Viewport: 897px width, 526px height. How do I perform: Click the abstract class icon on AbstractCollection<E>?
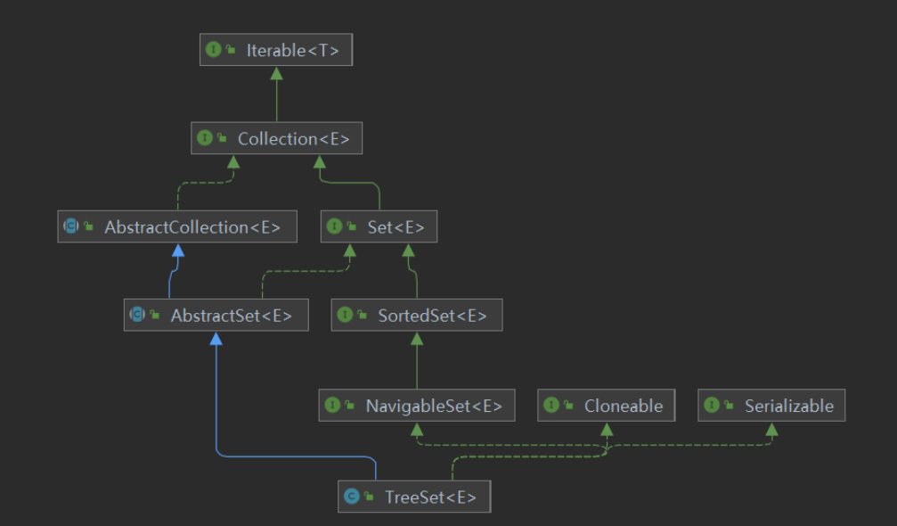71,227
